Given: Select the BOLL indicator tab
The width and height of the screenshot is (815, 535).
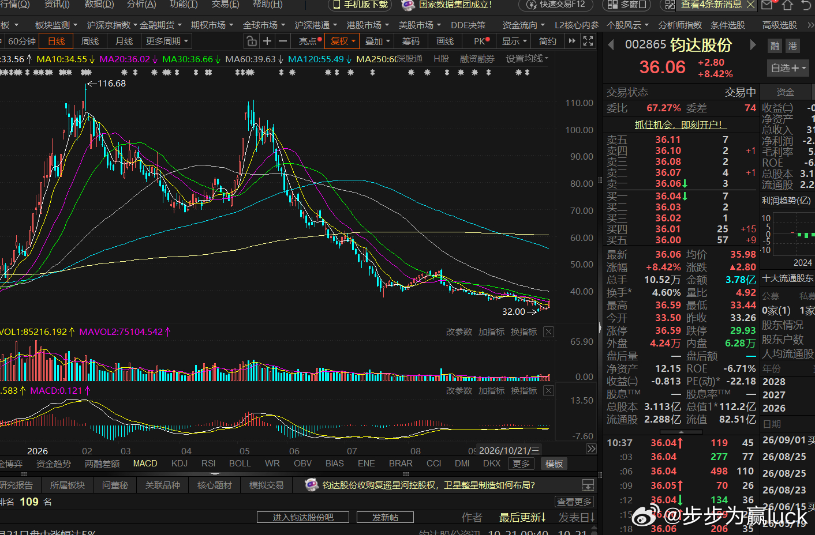Looking at the screenshot, I should pos(240,464).
